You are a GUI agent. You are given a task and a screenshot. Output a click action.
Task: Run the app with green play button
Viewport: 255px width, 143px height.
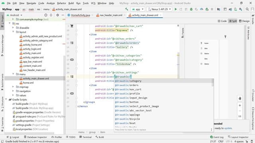[176, 9]
